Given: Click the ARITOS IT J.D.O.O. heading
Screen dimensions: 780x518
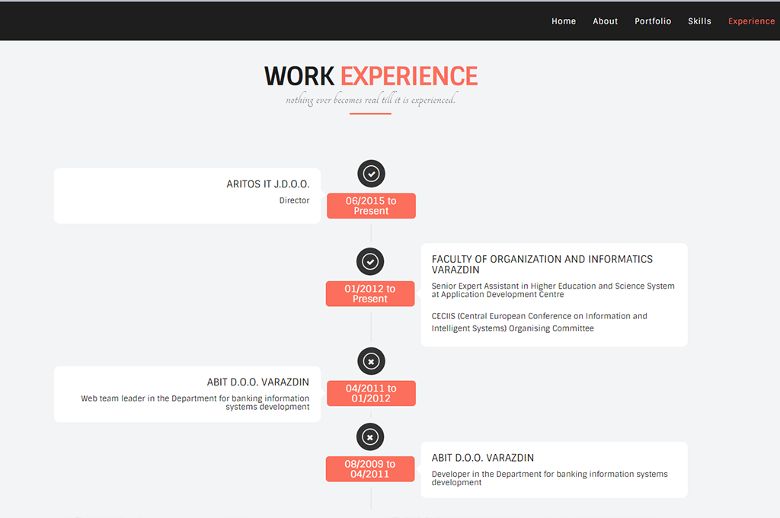Looking at the screenshot, I should pyautogui.click(x=268, y=184).
